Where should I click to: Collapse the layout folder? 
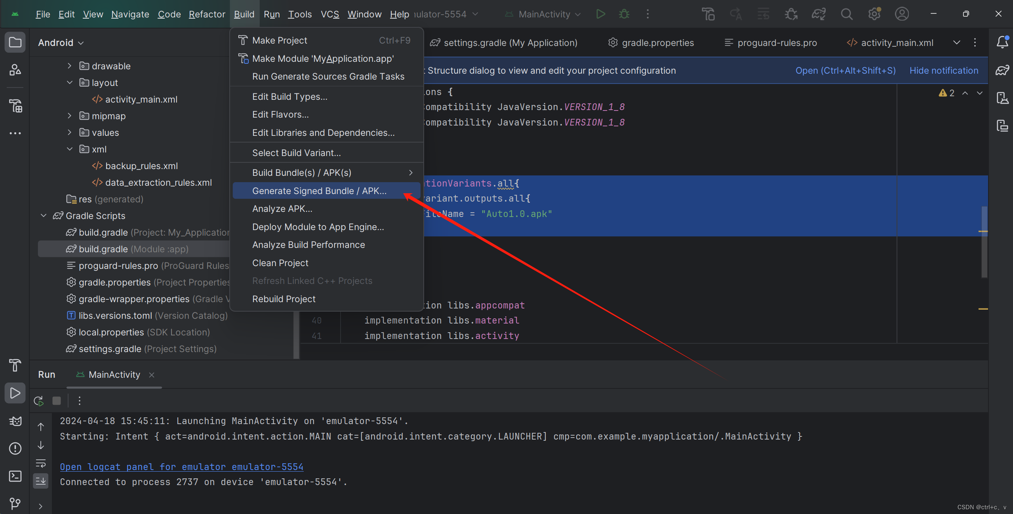coord(69,82)
